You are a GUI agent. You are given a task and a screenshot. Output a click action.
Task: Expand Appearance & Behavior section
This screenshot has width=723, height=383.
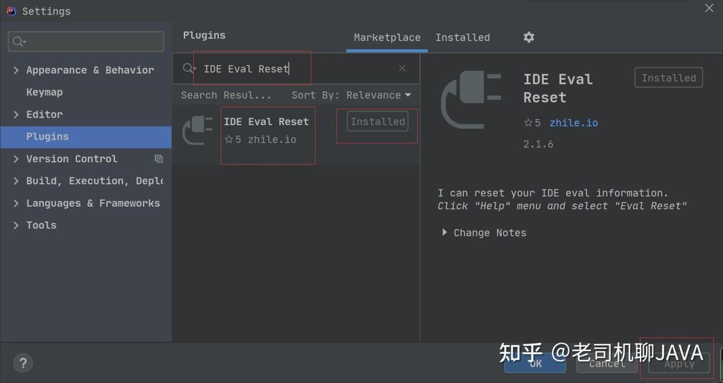click(x=16, y=70)
